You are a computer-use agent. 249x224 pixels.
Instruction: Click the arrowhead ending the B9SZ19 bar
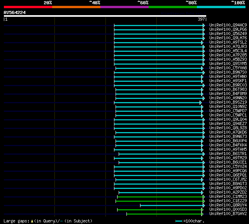[201, 103]
